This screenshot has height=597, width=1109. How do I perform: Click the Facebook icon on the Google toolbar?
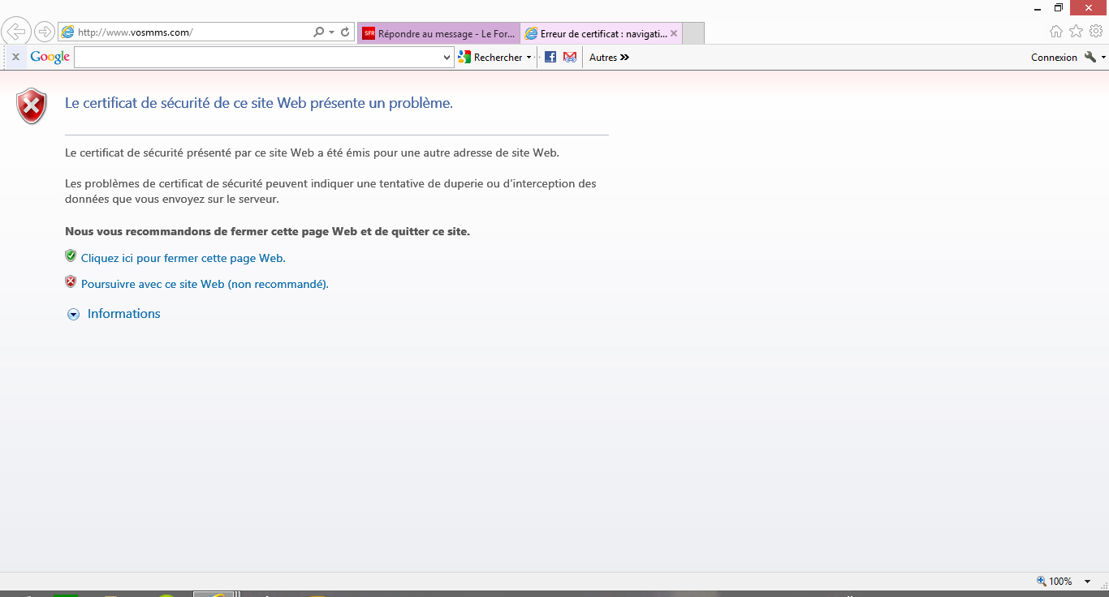click(550, 57)
